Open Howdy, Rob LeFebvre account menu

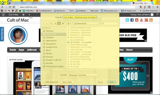point(142,15)
